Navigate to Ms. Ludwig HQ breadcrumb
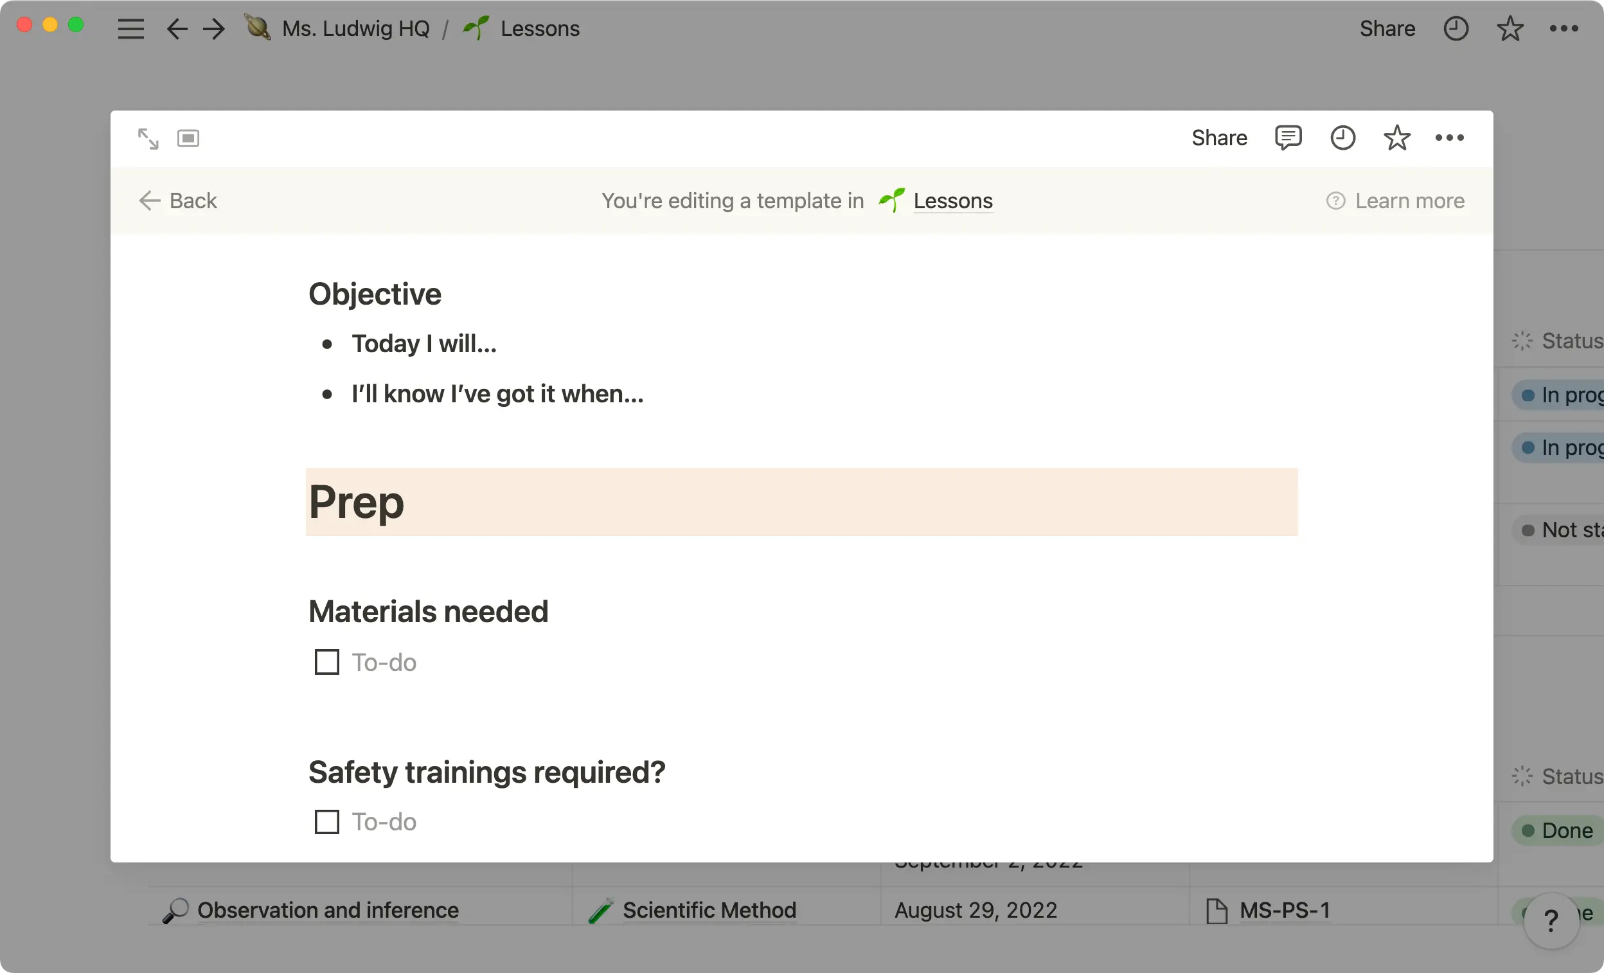Viewport: 1604px width, 973px height. (356, 29)
